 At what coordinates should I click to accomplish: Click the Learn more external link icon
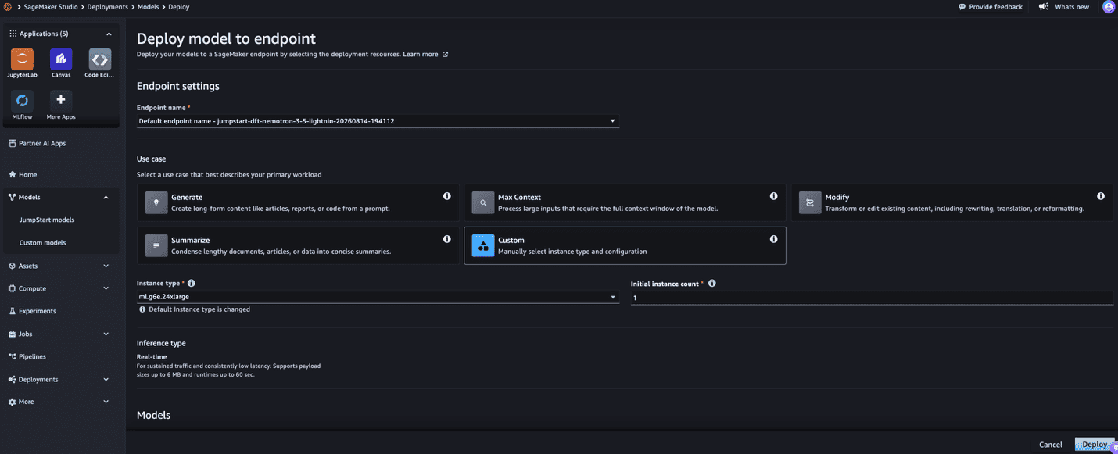click(446, 55)
